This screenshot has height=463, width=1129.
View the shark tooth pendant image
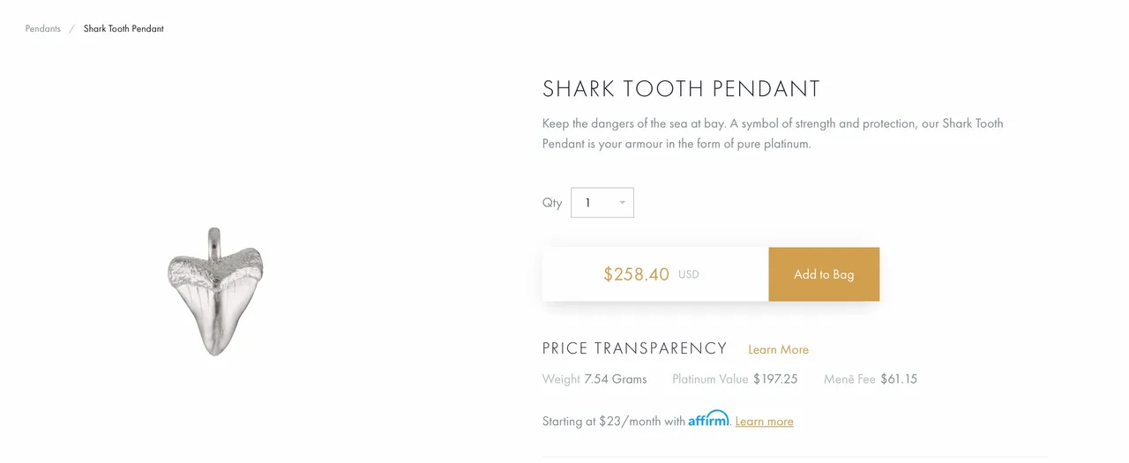[x=215, y=291]
